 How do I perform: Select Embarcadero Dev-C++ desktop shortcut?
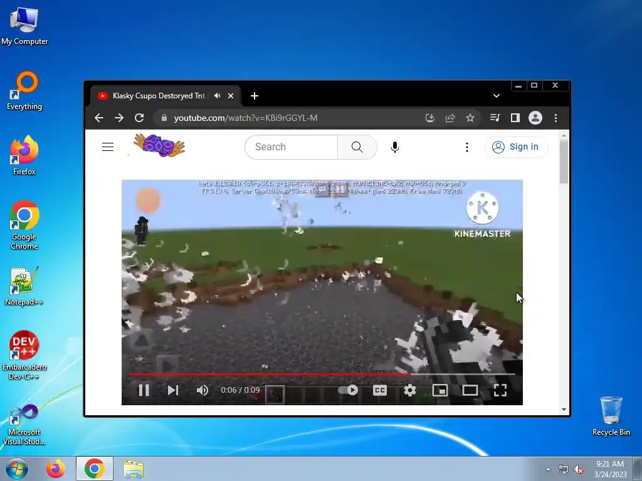point(24,355)
